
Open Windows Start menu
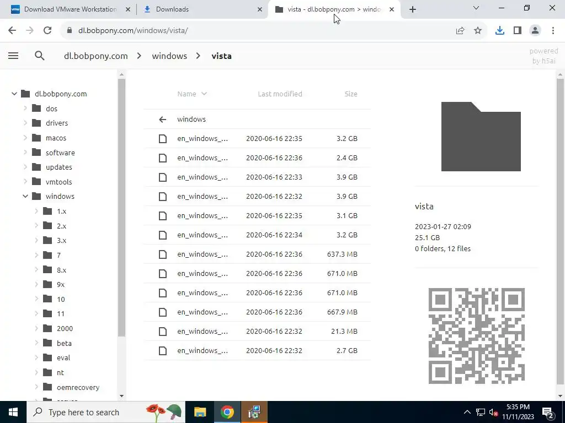13,412
